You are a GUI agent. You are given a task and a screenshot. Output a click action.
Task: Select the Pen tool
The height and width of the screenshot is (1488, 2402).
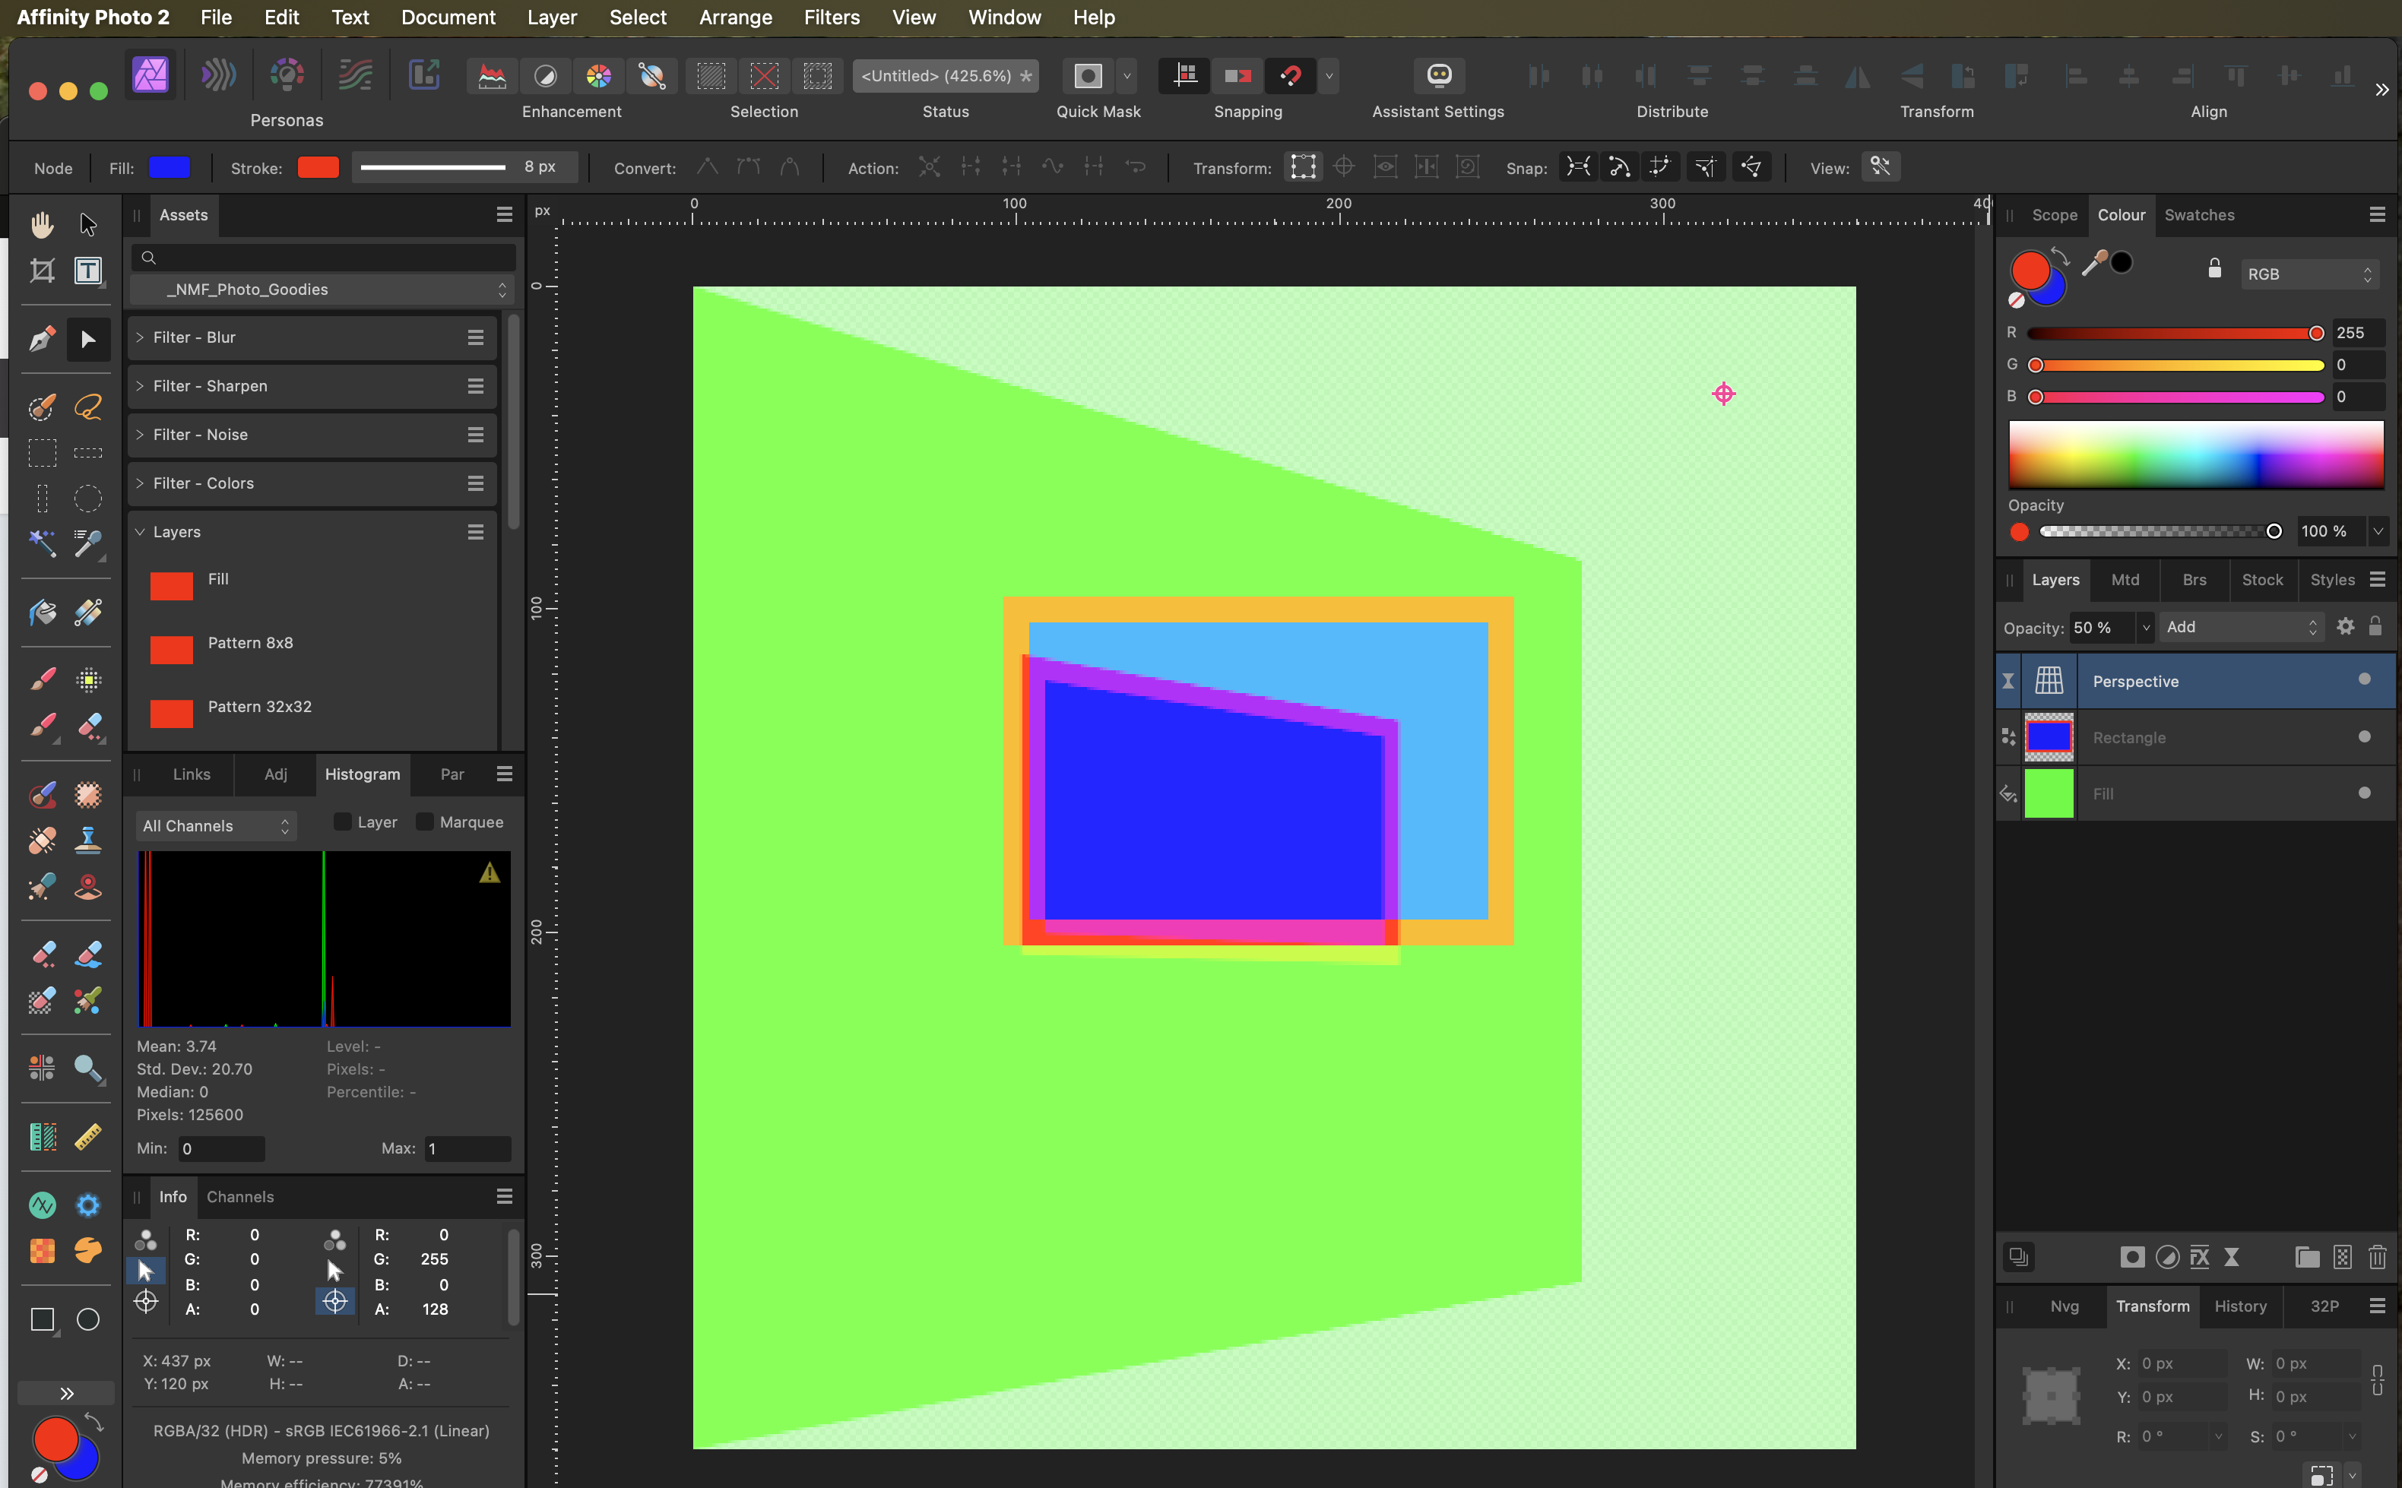point(41,340)
